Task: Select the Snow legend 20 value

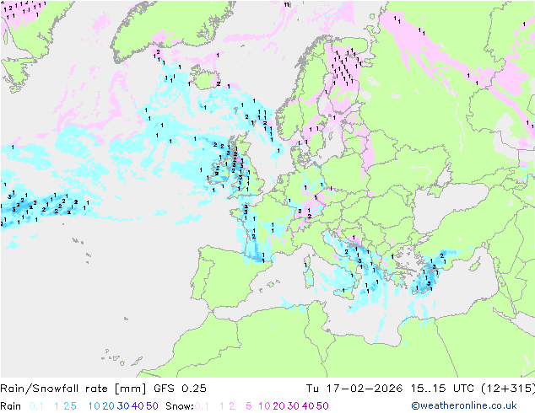Action: [x=278, y=406]
